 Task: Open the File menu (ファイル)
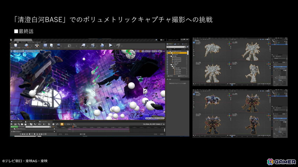pos(13,42)
